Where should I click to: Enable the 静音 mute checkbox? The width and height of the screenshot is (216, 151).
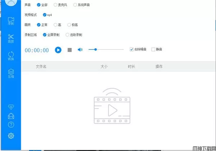[157, 49]
